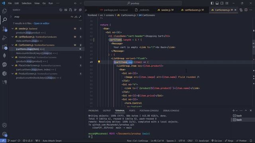This screenshot has width=255, height=143.
Task: View search results as tree
Action: 75,10
